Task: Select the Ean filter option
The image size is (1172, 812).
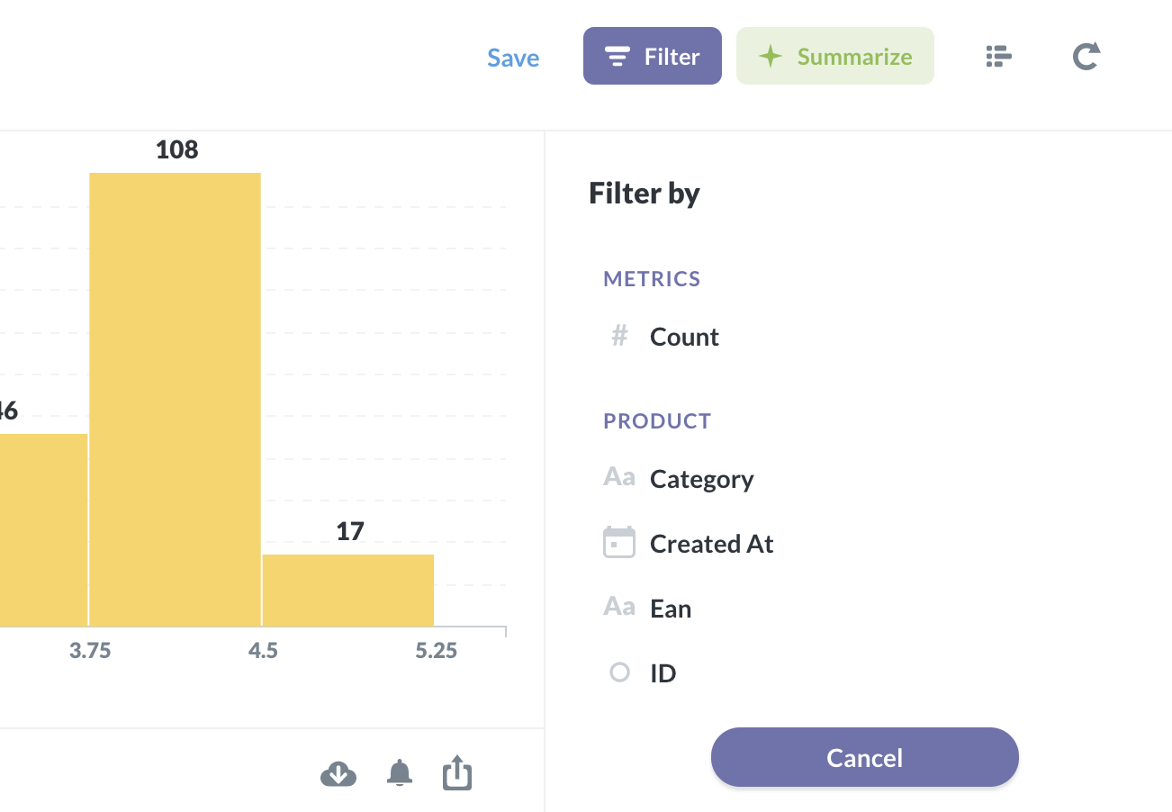Action: coord(671,609)
